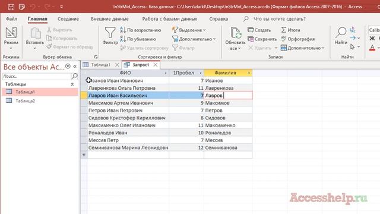This screenshot has width=380, height=214.
Task: Click Вырезать (cut) in clipboard group
Action: click(x=59, y=30)
